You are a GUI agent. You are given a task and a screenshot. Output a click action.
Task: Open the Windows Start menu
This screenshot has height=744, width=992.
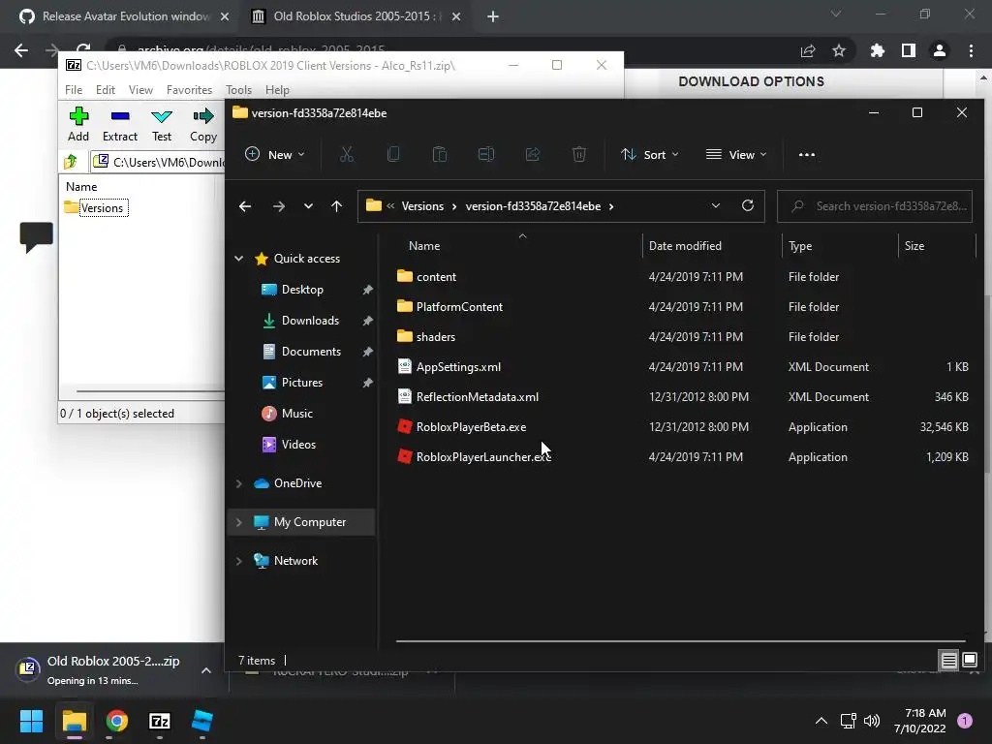point(31,721)
